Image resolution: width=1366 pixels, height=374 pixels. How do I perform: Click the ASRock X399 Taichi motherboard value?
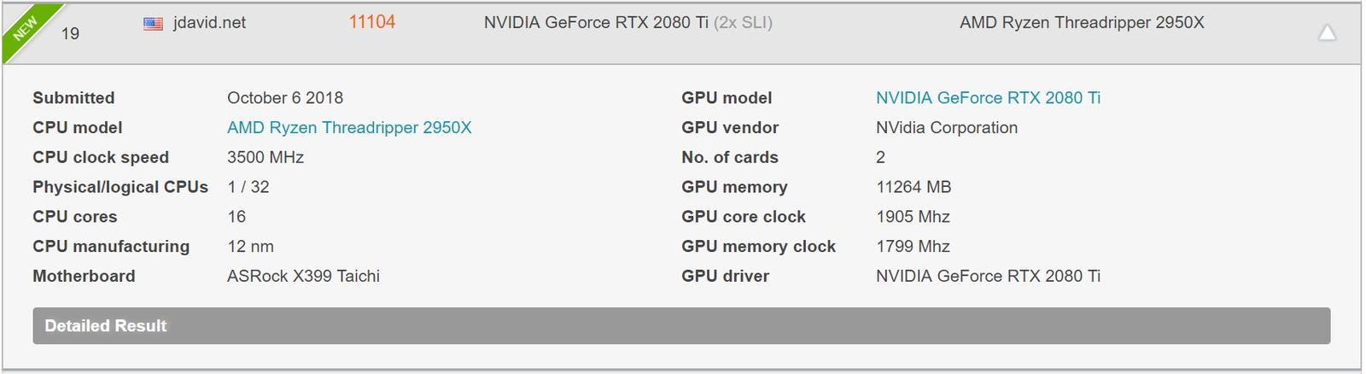(x=303, y=276)
